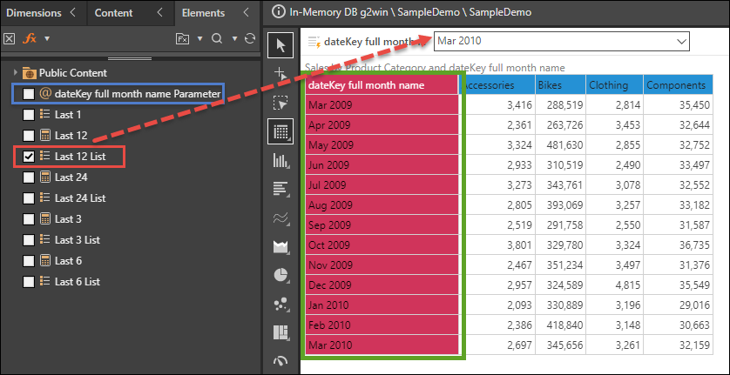Tick the Last 6 checkbox
Viewport: 730px width, 375px height.
pos(29,260)
